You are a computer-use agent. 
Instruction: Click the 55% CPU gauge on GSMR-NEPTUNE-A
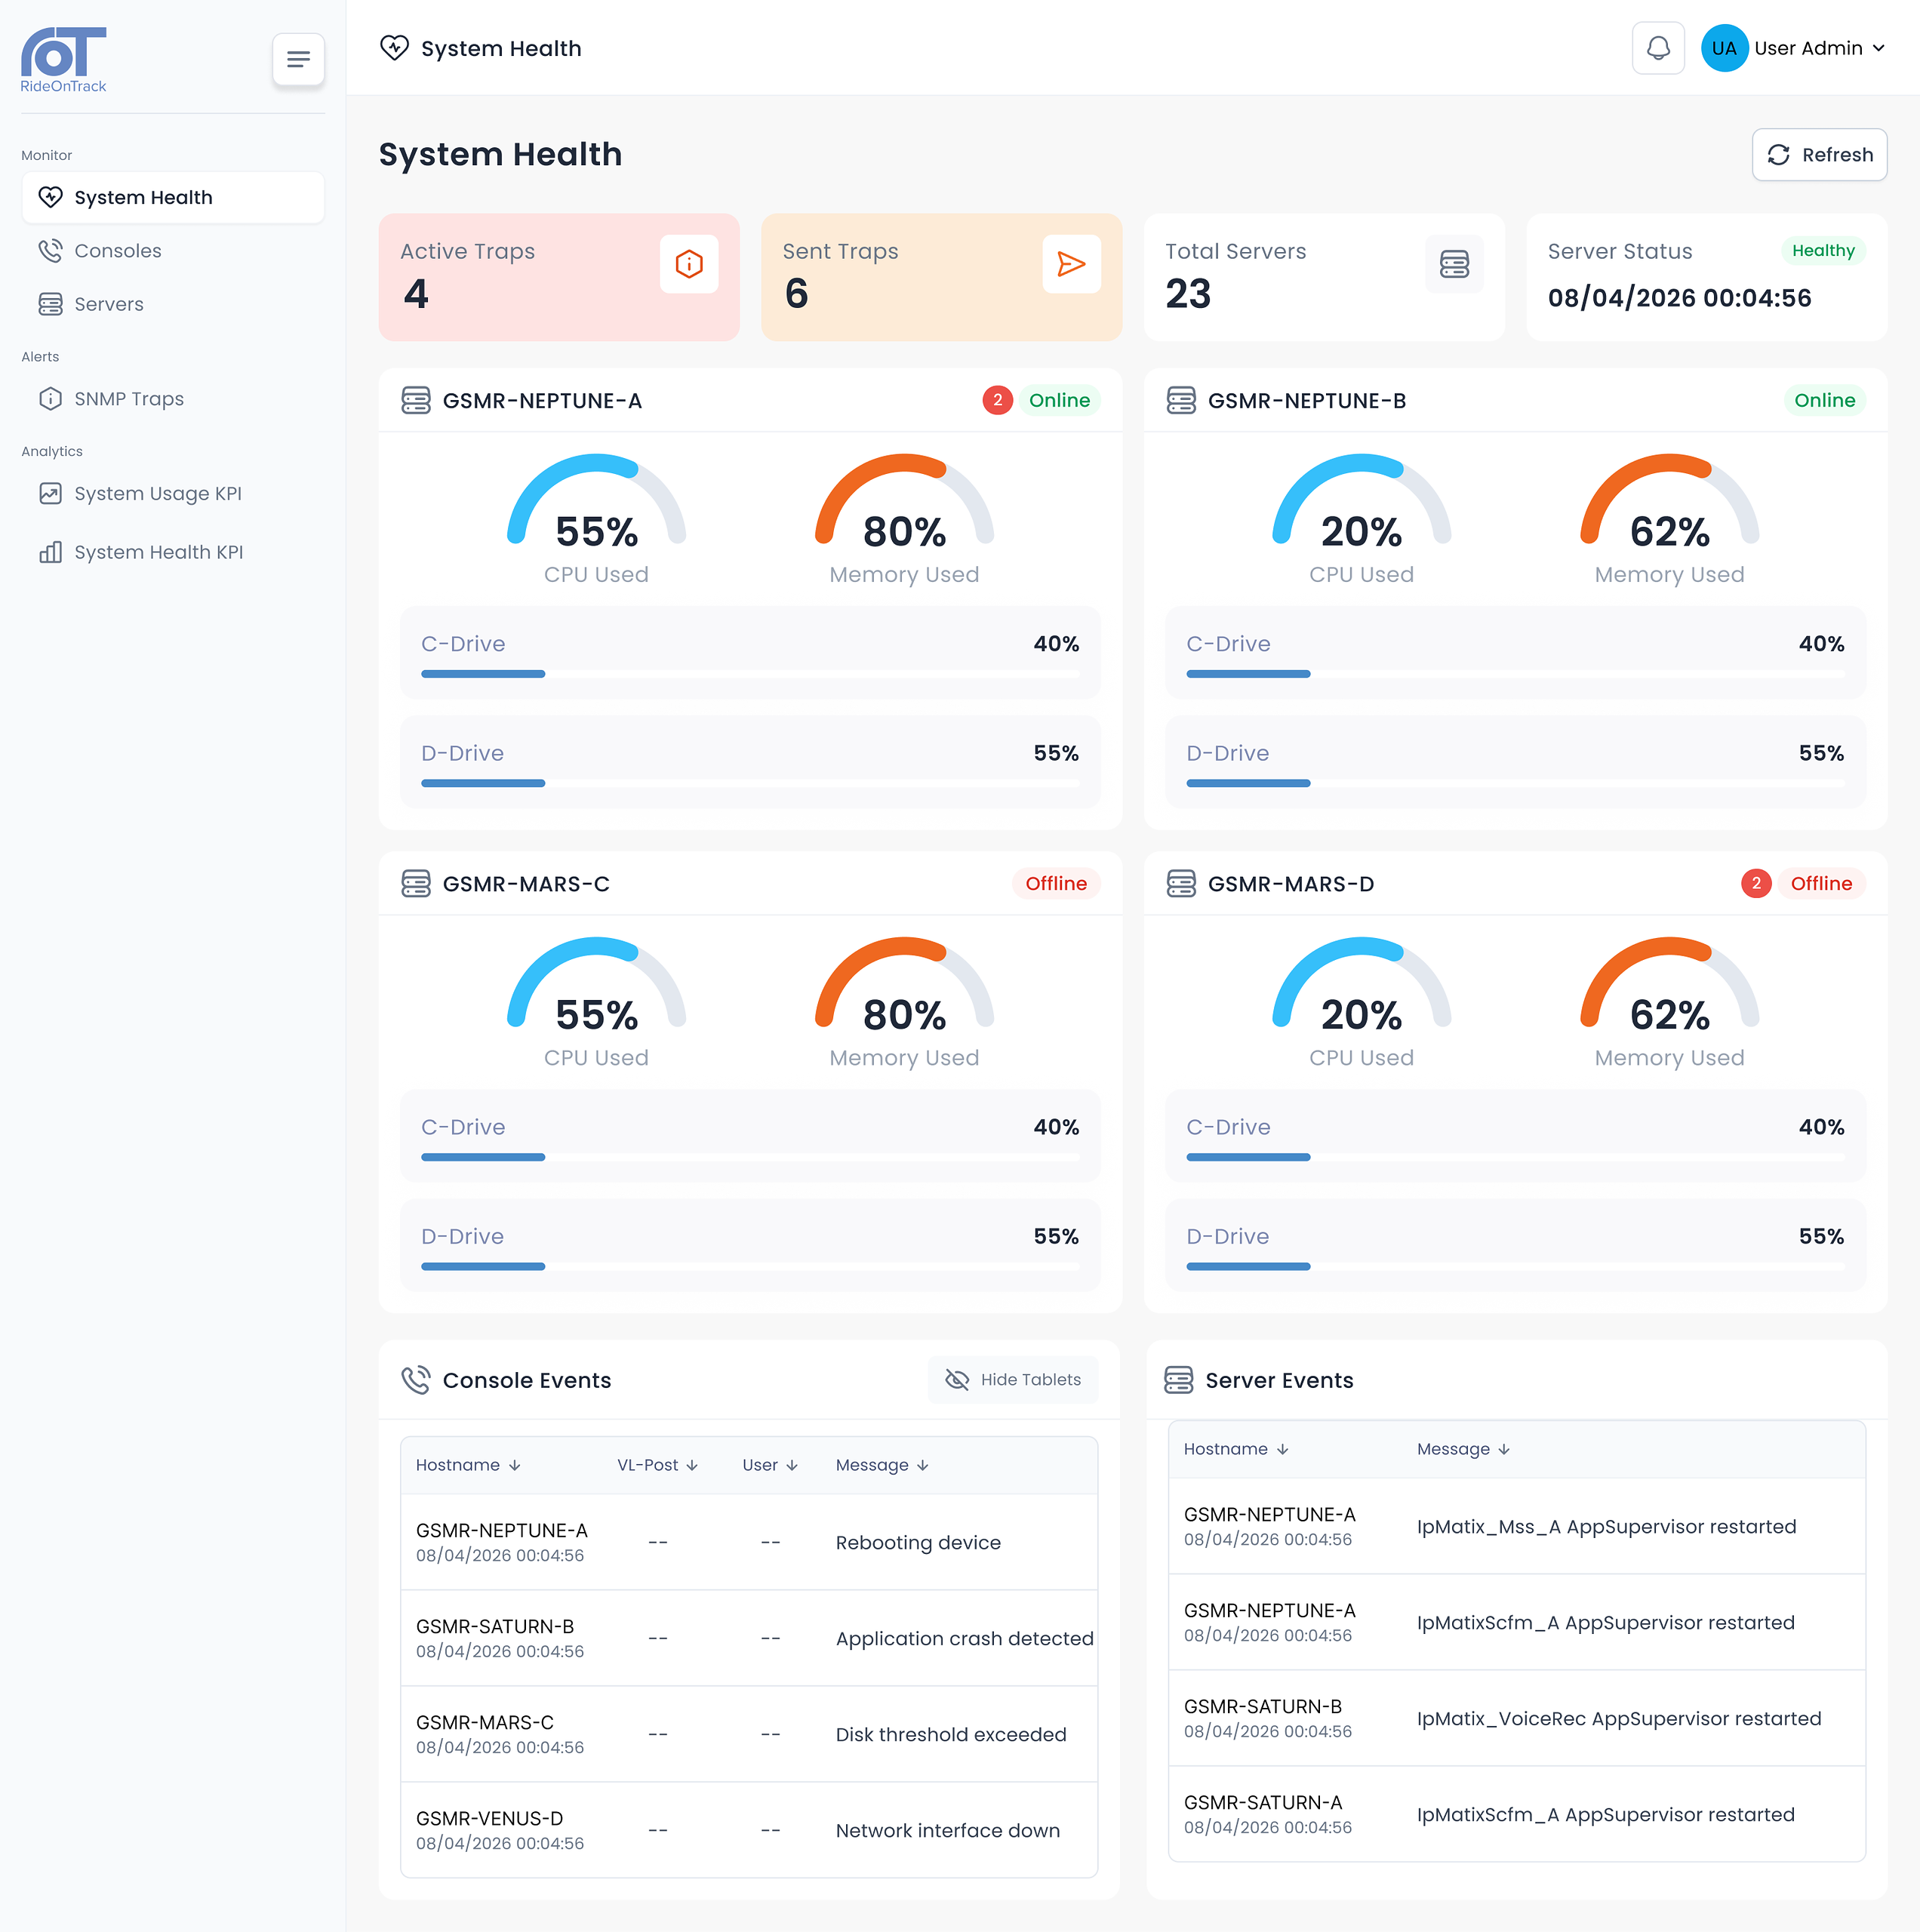(x=596, y=500)
